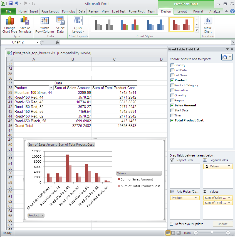Viewport: 235px width, 237px height.
Task: Switch to PivotChart Layout tab
Action: click(x=182, y=11)
